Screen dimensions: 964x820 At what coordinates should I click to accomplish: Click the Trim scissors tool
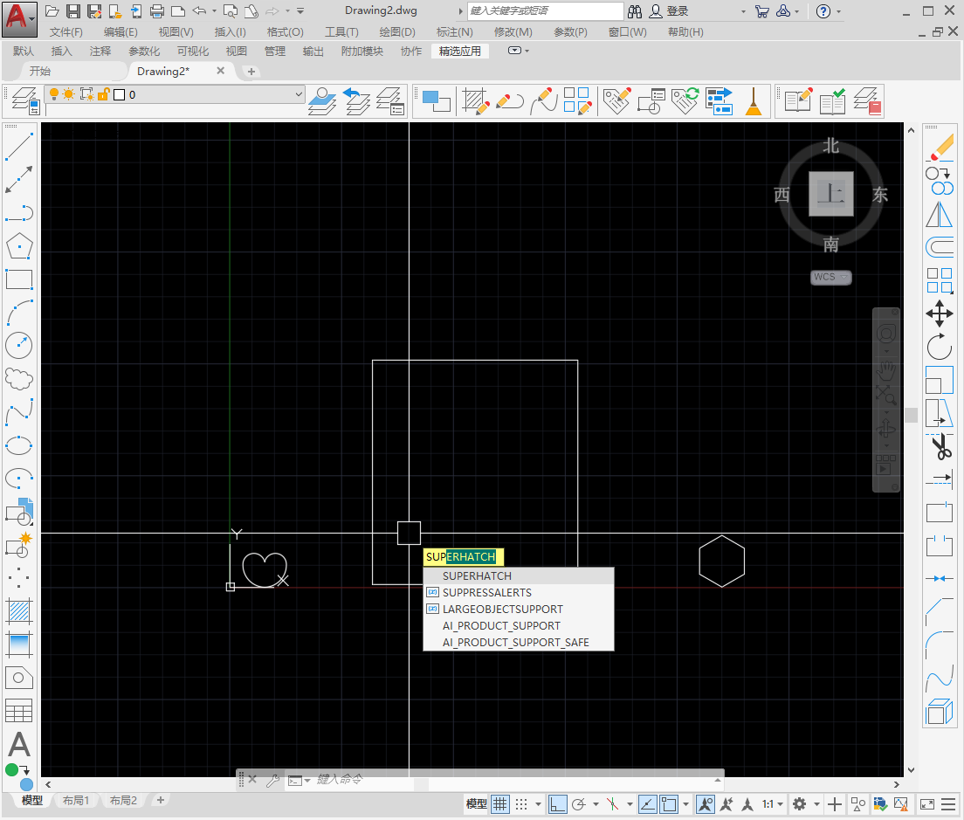pyautogui.click(x=940, y=446)
